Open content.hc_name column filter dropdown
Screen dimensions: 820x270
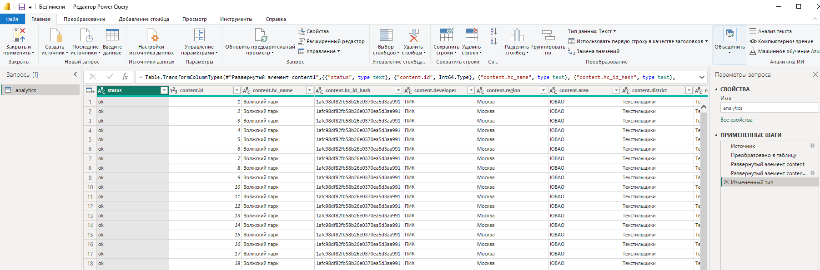[309, 90]
